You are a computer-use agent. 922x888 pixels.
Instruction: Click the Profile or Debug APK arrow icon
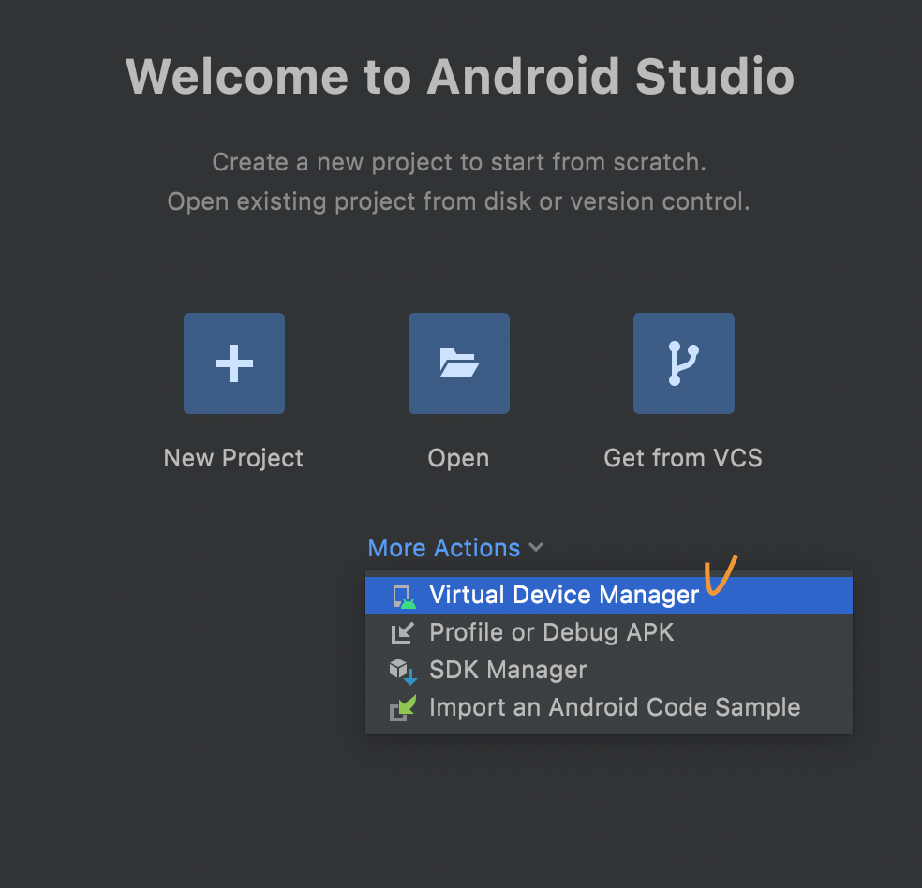click(403, 633)
